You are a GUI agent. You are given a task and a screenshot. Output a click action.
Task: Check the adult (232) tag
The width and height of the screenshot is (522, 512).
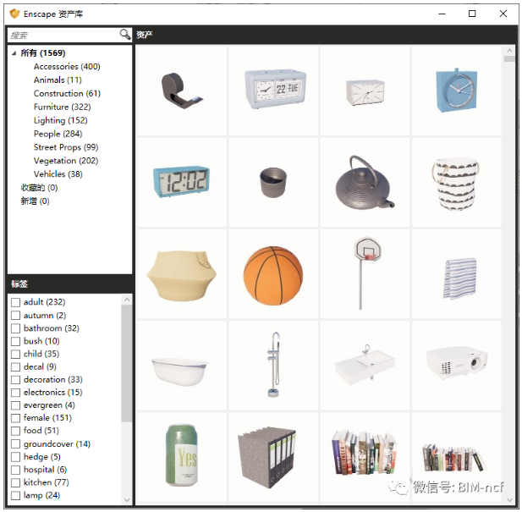point(15,302)
